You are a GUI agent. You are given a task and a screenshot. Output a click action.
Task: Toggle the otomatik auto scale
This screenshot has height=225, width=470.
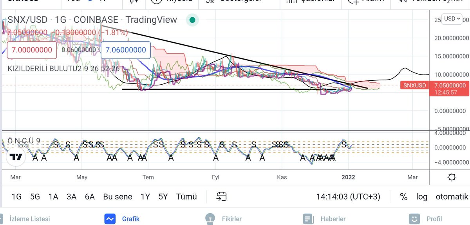click(x=452, y=196)
